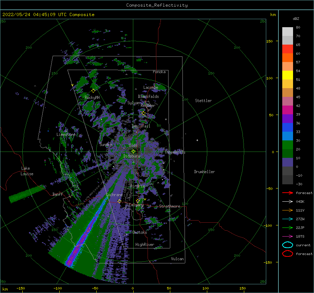Viewport: 314px width, 293px height.
Task: Click the green 22JP arrow icon
Action: (287, 228)
